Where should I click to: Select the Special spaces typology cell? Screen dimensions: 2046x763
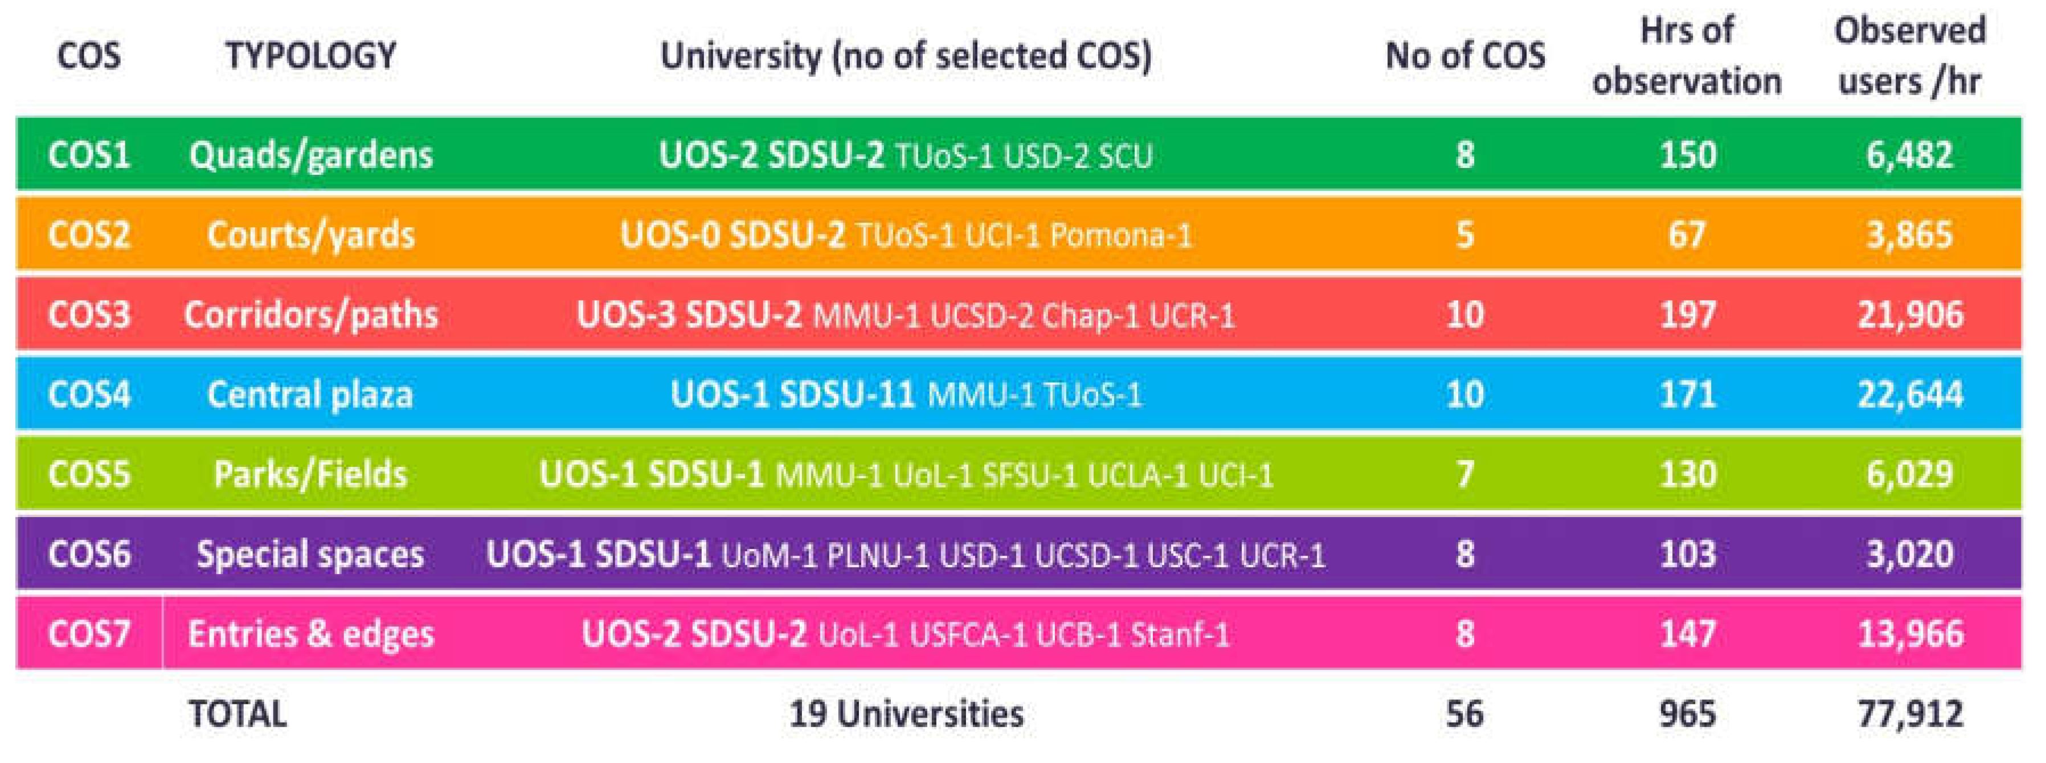pos(310,554)
